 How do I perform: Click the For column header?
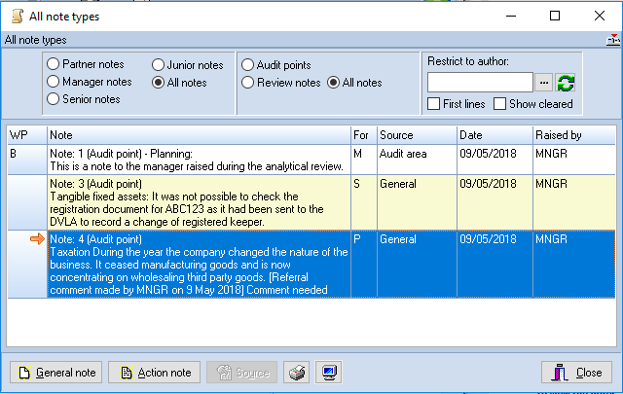(x=364, y=135)
